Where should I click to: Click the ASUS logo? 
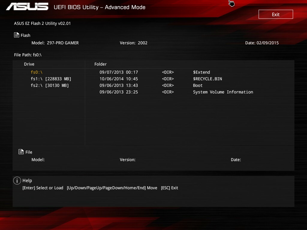[27, 7]
